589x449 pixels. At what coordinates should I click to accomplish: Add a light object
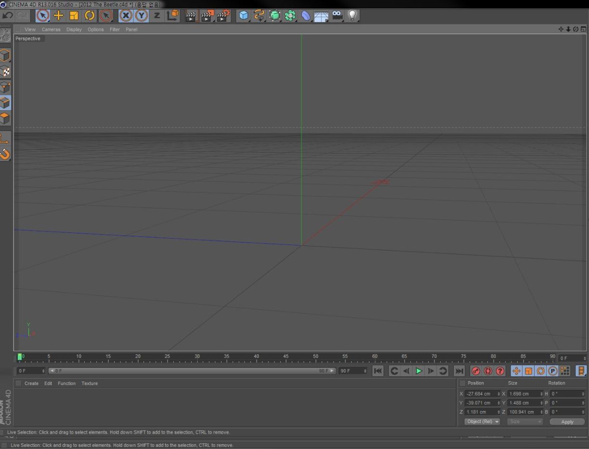pos(353,16)
